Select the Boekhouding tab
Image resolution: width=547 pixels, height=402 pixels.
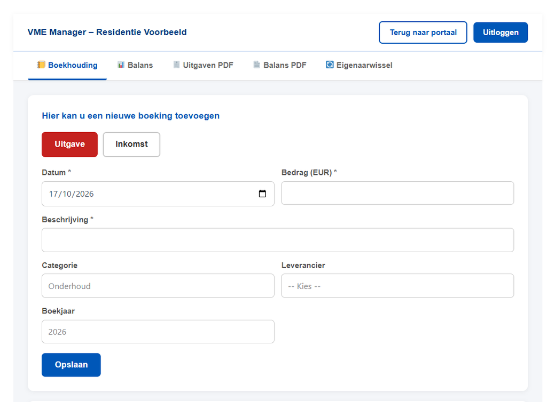[67, 65]
